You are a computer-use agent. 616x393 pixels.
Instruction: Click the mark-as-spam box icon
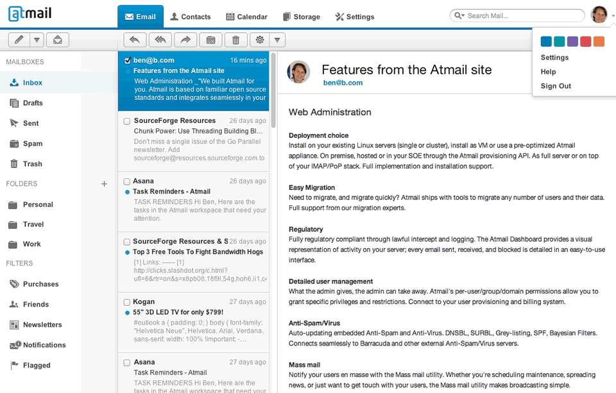(x=210, y=40)
